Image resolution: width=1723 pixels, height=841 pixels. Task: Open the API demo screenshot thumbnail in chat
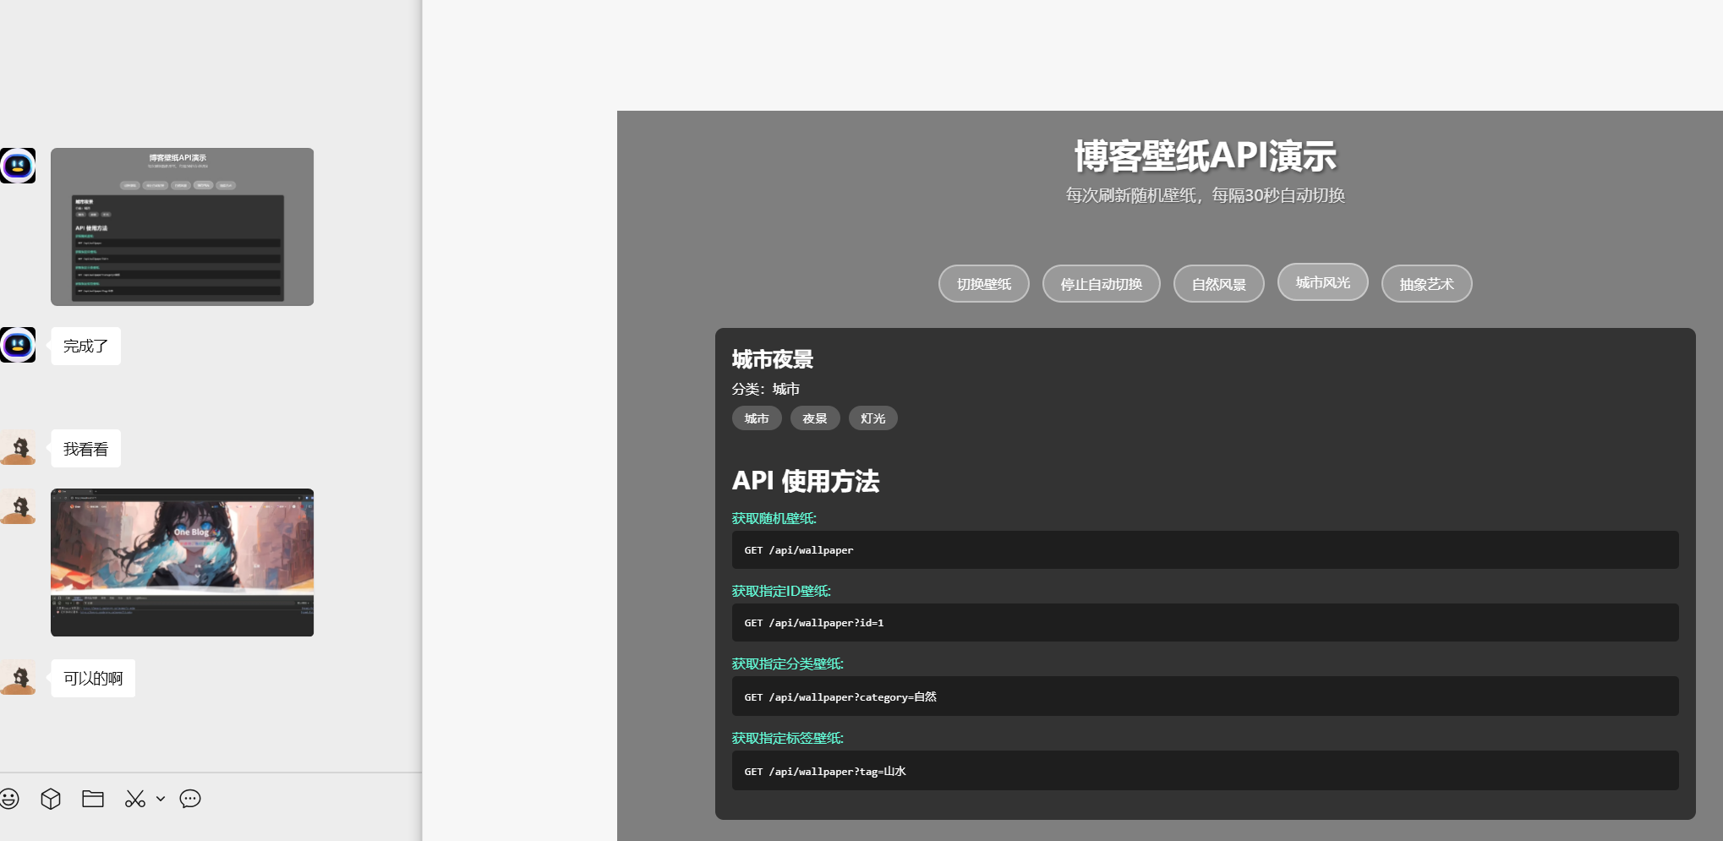pyautogui.click(x=182, y=227)
